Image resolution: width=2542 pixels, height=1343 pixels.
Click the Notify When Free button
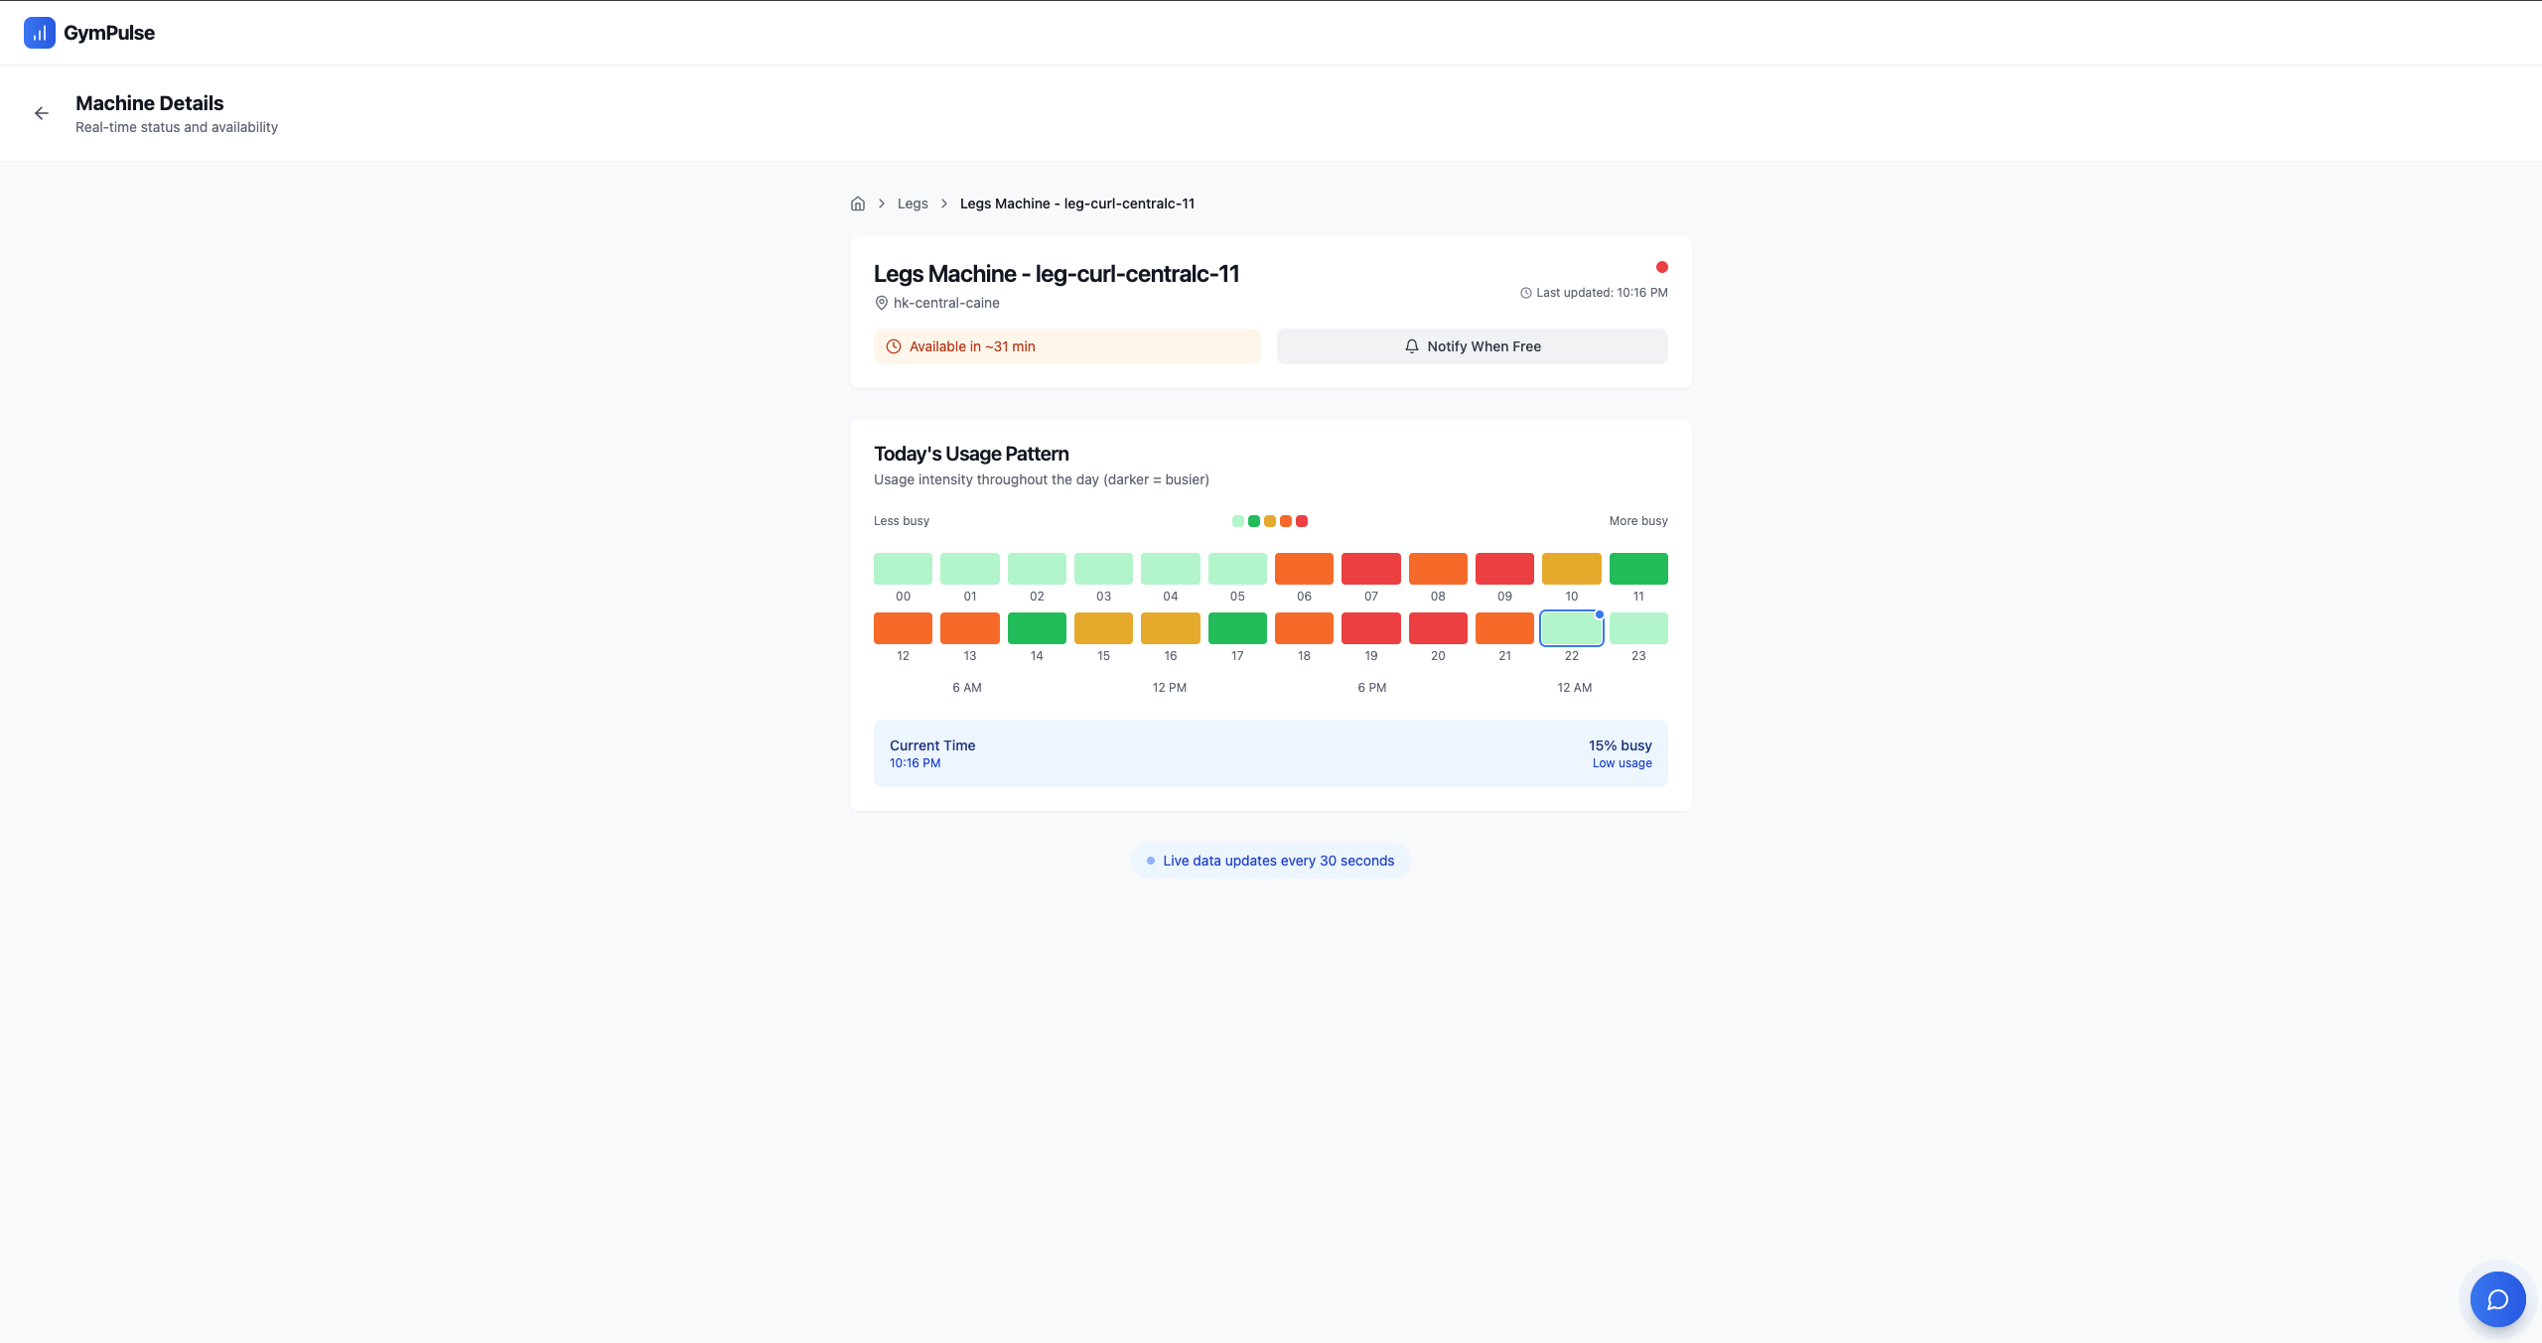tap(1472, 346)
